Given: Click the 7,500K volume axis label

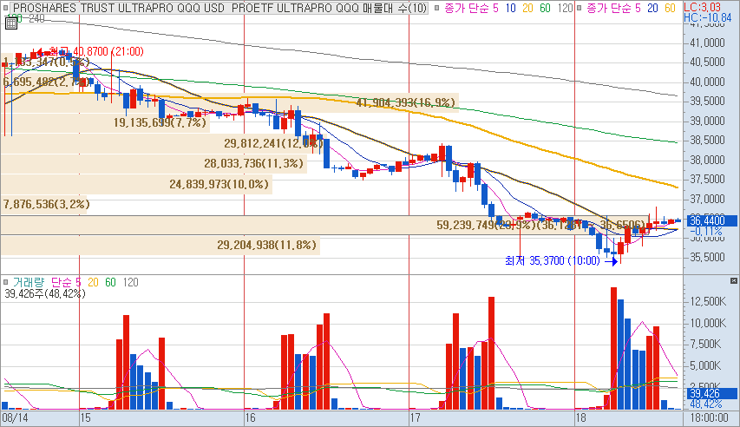Looking at the screenshot, I should (x=707, y=345).
